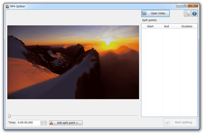The height and width of the screenshot is (134, 204).
Task: Close the MP4 Splitter window
Action: coord(193,6)
